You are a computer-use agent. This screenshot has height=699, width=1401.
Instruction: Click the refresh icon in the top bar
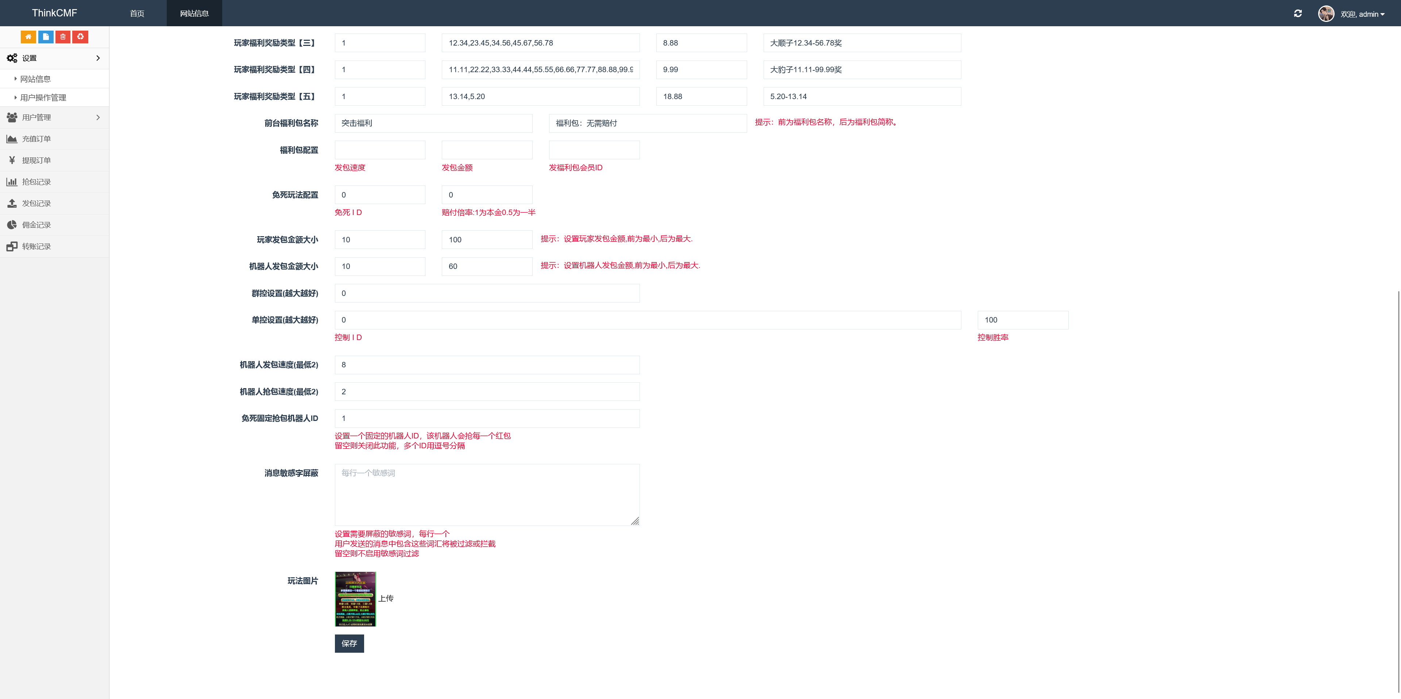[1298, 13]
